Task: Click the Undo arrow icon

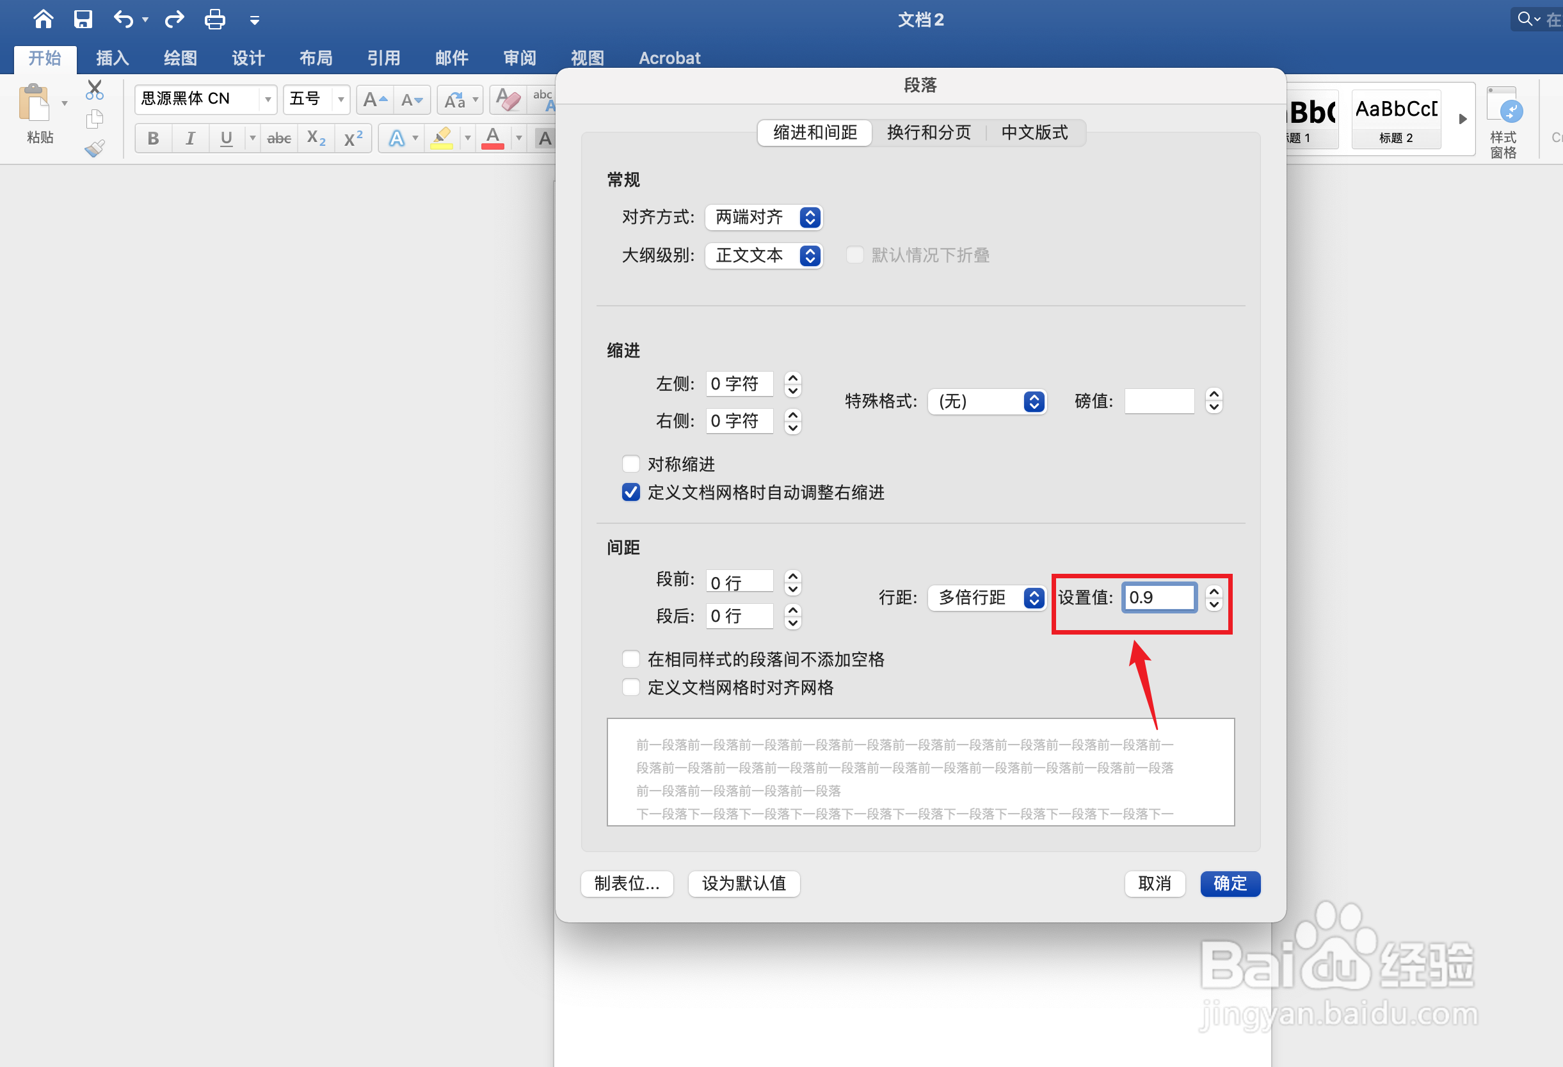Action: 123,19
